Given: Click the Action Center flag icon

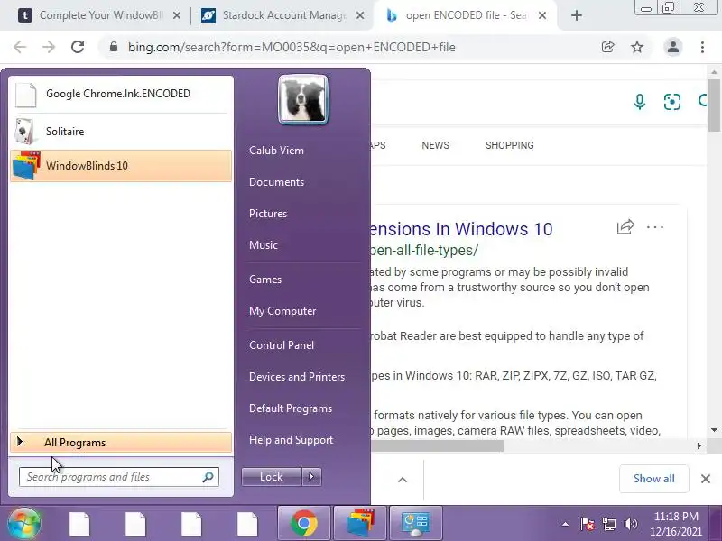Looking at the screenshot, I should pyautogui.click(x=588, y=524).
